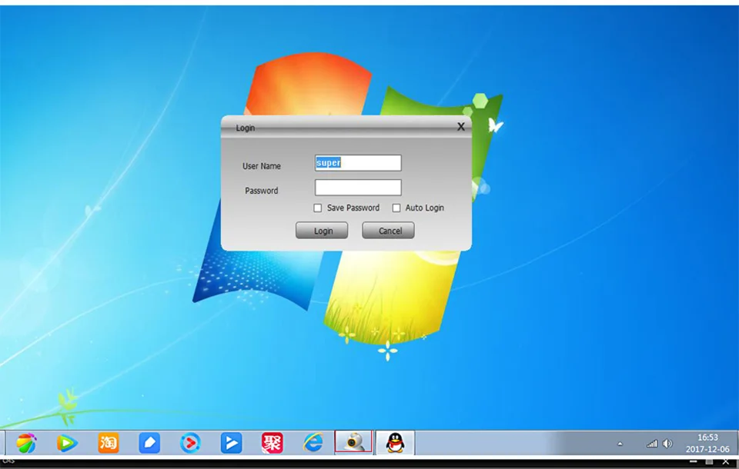Open the green play video taskbar icon

click(67, 443)
